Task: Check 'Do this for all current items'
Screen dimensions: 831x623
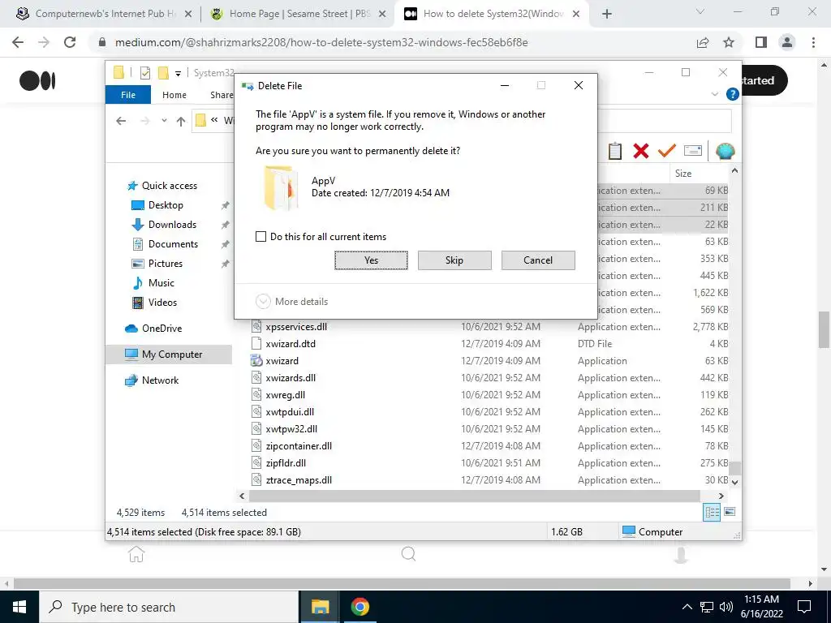Action: click(260, 237)
